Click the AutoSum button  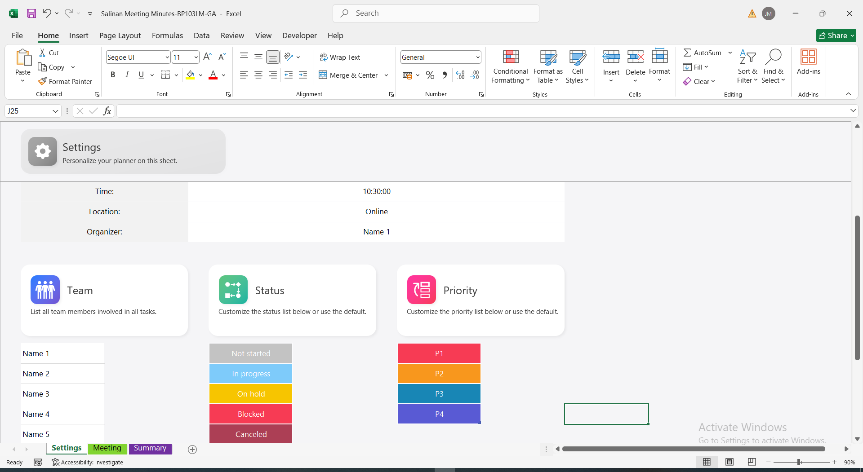coord(702,53)
